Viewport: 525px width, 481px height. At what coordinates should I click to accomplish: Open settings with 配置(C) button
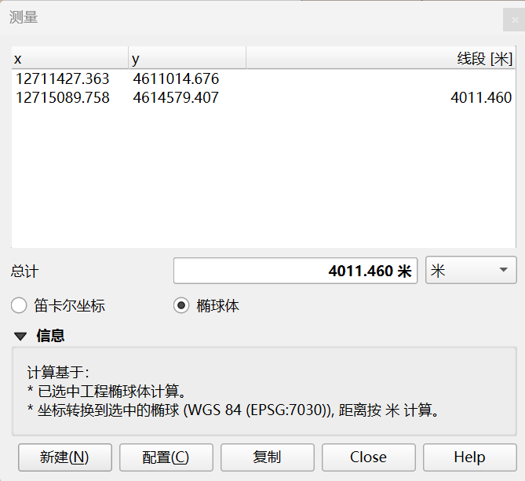click(x=166, y=457)
